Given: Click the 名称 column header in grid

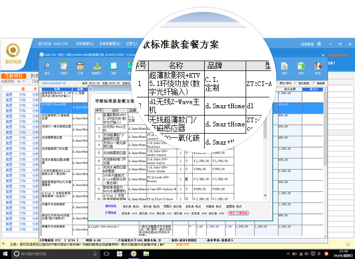Looking at the screenshot, I should 57,89.
